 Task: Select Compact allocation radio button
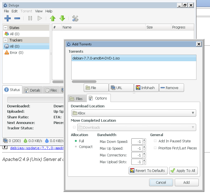pyautogui.click(x=76, y=147)
